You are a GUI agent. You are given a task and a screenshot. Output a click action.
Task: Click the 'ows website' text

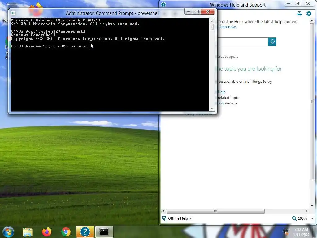[x=228, y=103]
